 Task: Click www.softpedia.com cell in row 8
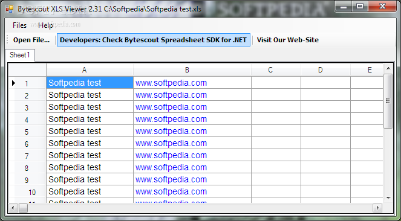pos(192,167)
